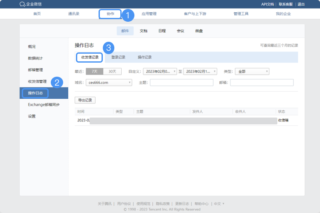The height and width of the screenshot is (213, 320).
Task: Click the 主题 column header
Action: pyautogui.click(x=140, y=112)
